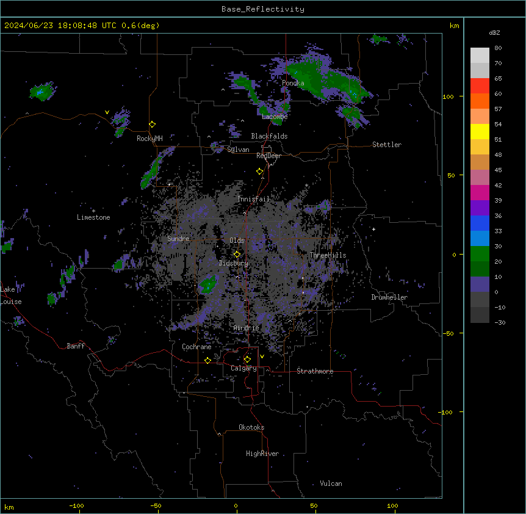526x514 pixels.
Task: Click the slate 10-0 dBZ legend swatch
Action: (x=480, y=284)
